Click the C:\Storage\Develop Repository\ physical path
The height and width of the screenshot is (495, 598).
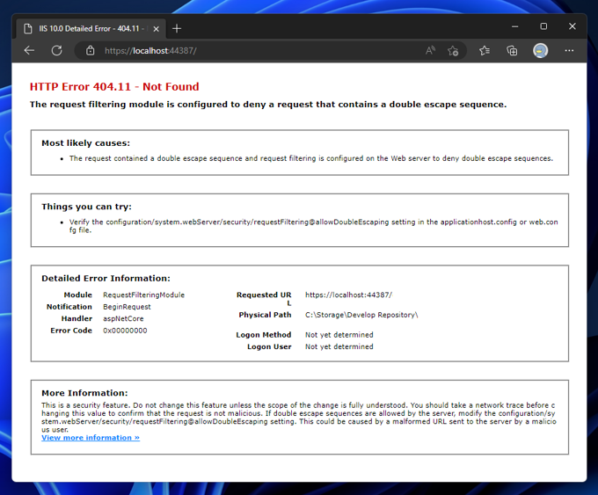(361, 315)
